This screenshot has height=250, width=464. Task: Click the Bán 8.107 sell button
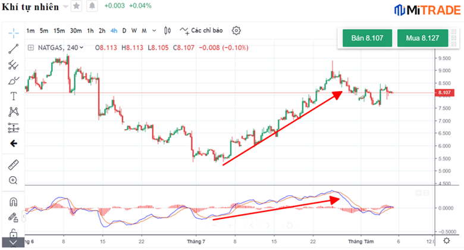coord(367,38)
